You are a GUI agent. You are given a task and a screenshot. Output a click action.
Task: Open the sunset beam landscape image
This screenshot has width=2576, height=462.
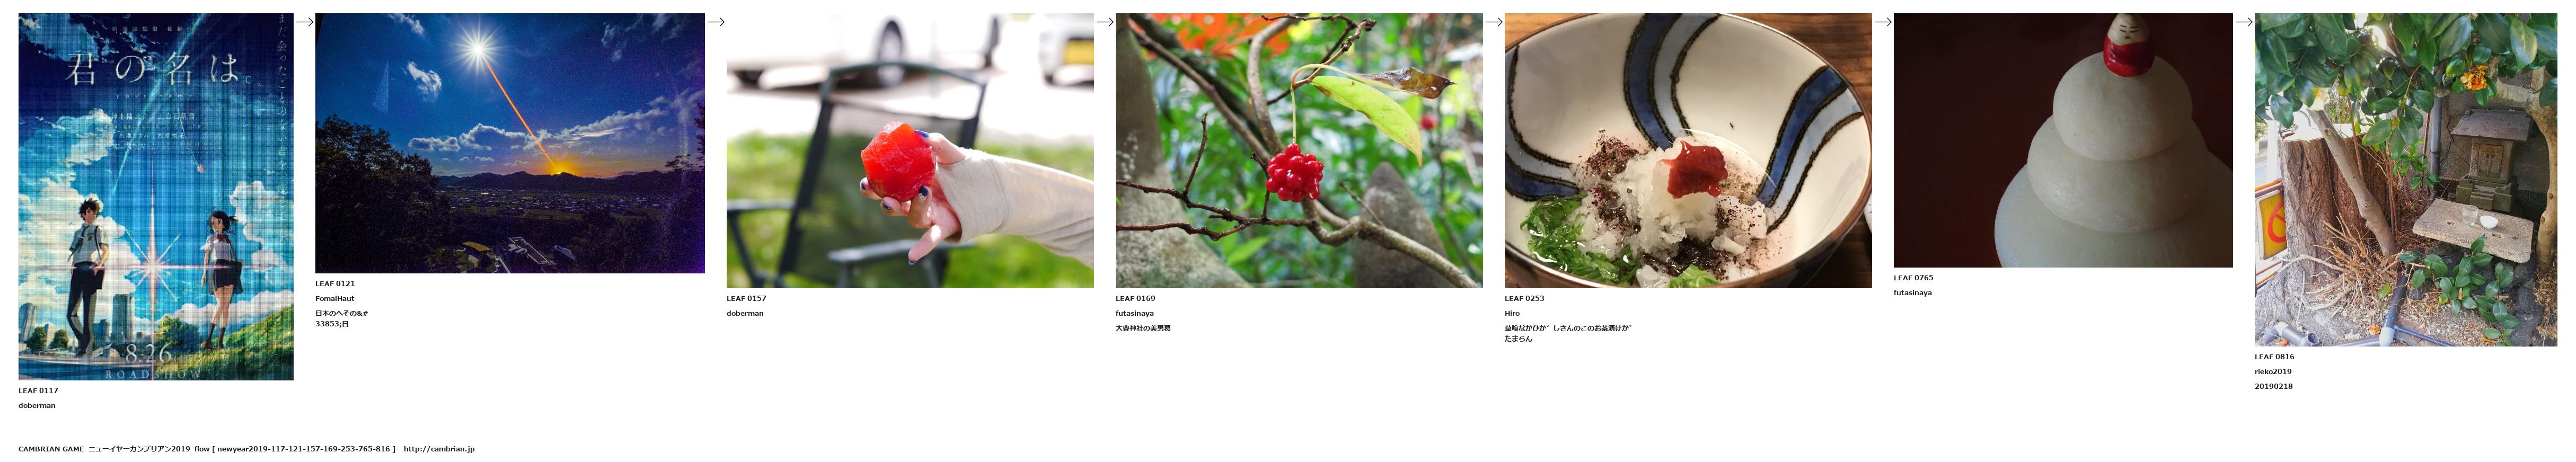coord(510,143)
